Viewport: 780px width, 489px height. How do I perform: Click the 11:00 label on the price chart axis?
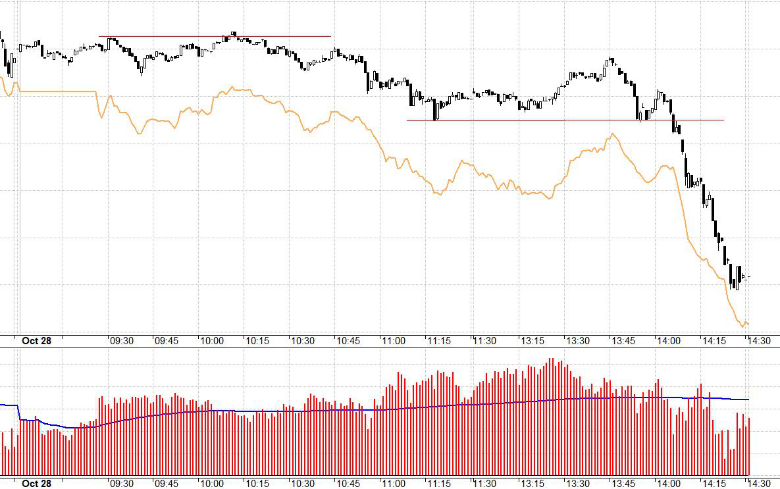click(394, 341)
